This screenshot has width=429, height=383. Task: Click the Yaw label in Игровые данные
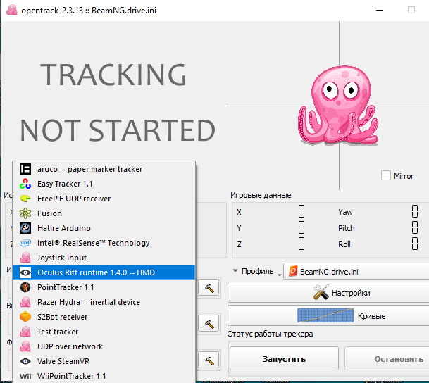click(x=345, y=212)
